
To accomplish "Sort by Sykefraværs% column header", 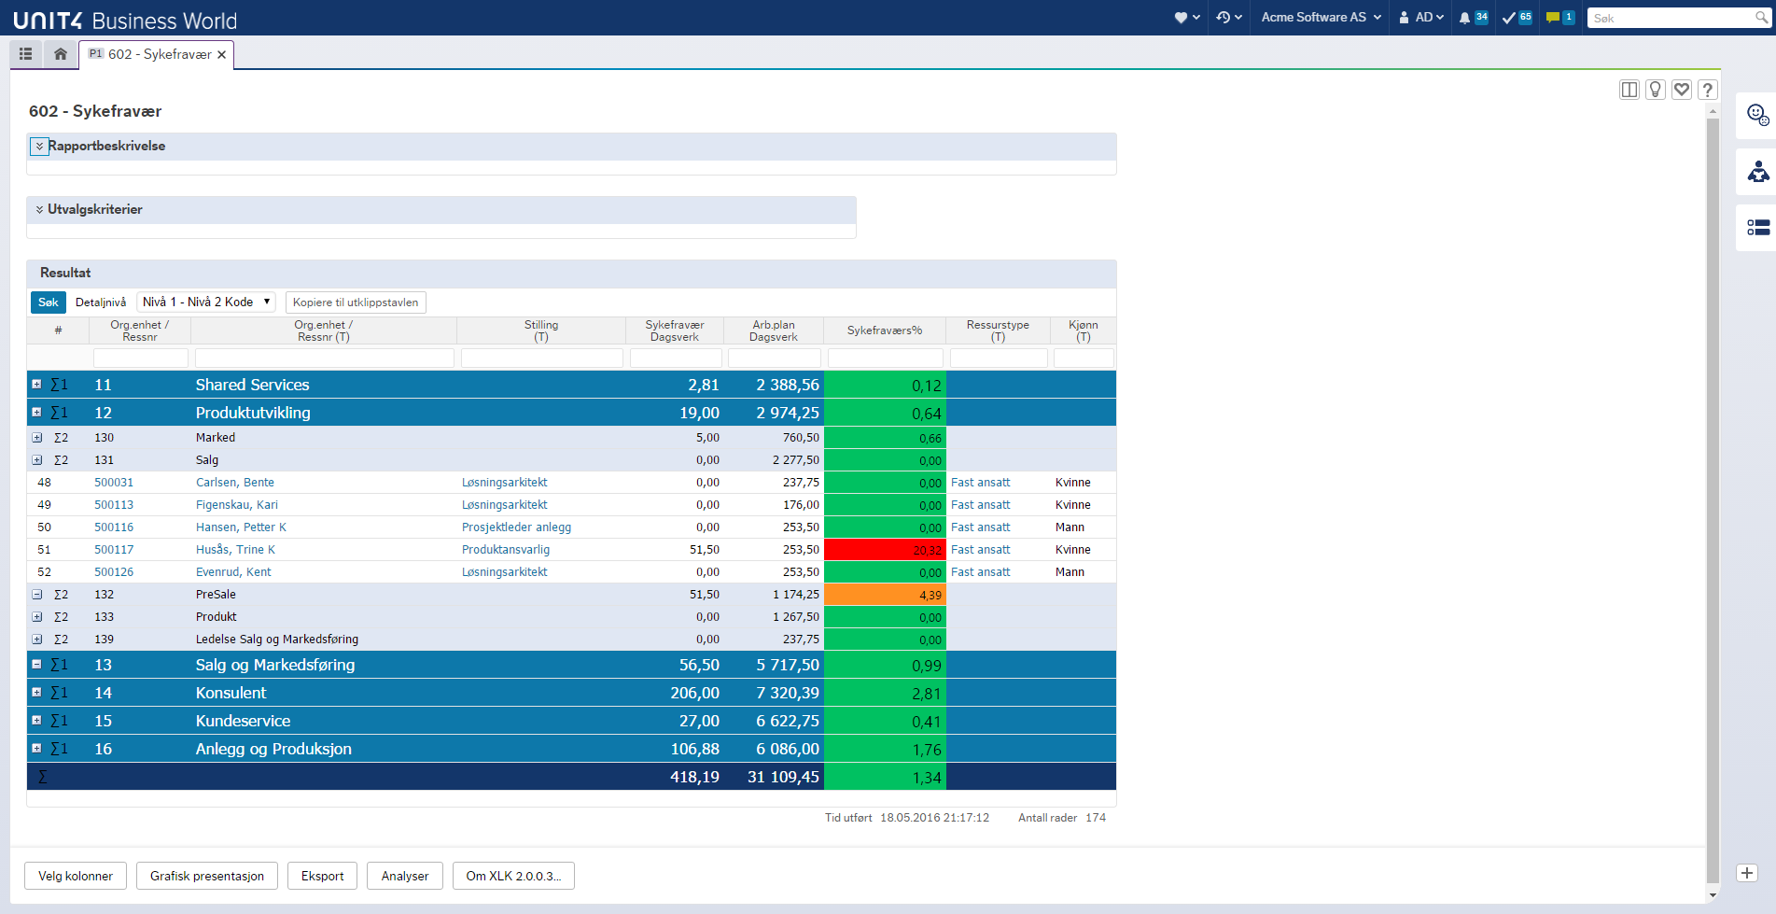I will 885,330.
